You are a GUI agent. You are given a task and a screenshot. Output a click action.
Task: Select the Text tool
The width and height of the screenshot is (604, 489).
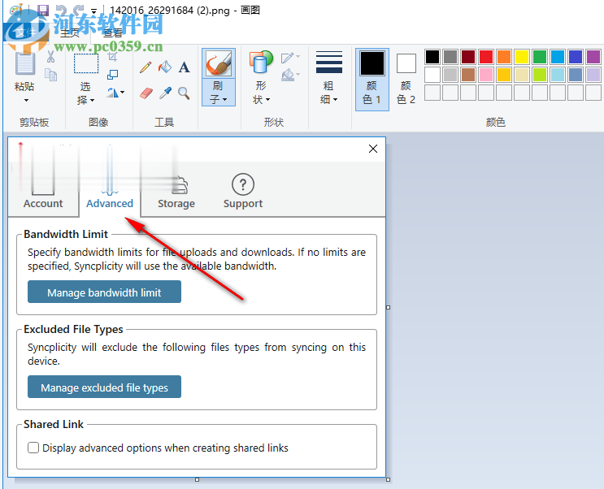(x=185, y=67)
